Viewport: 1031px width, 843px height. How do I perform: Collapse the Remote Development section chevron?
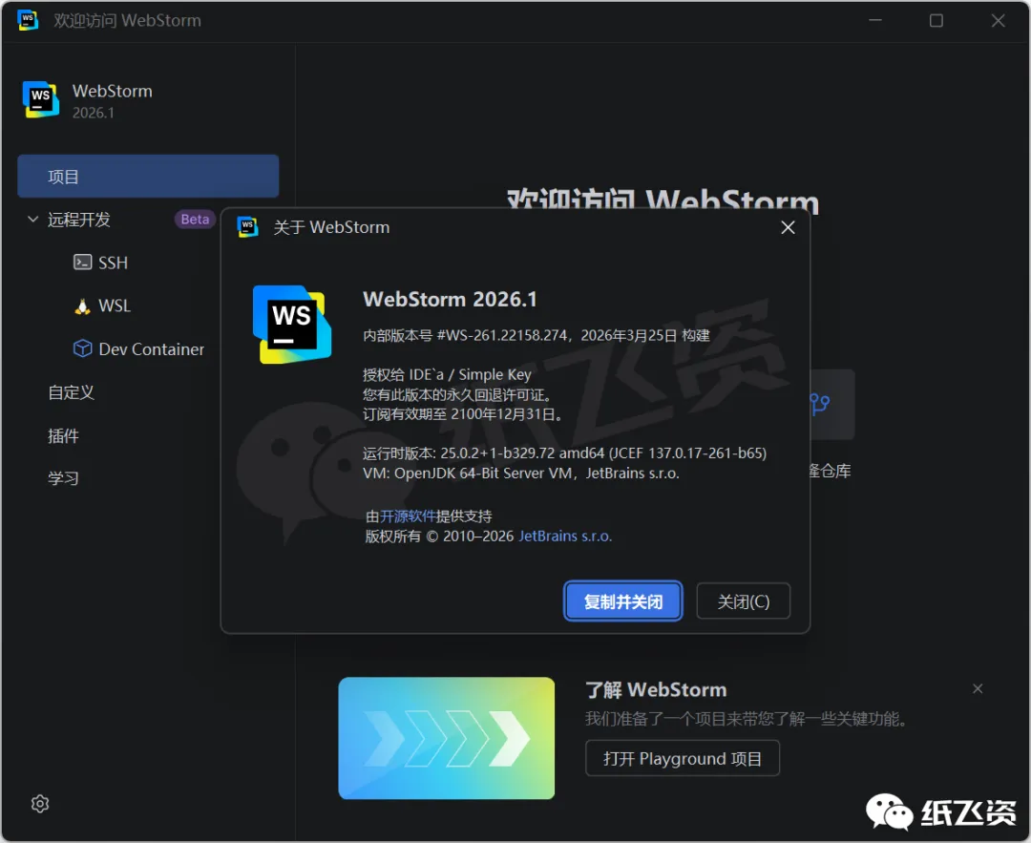click(32, 219)
